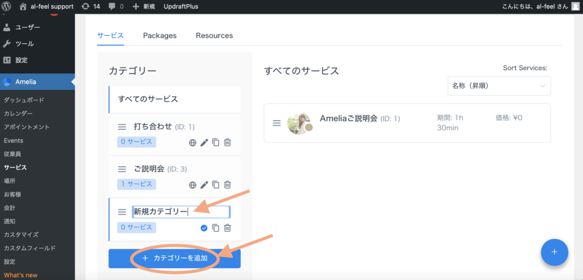Open カレンダー in Amelia sidebar

point(18,113)
